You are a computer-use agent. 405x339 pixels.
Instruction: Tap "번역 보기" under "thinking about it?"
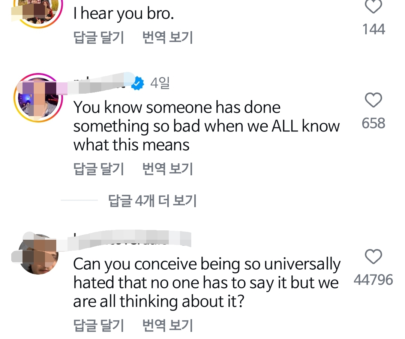point(168,325)
